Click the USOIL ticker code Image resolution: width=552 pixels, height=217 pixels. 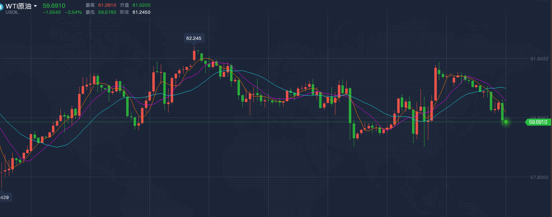tap(12, 12)
